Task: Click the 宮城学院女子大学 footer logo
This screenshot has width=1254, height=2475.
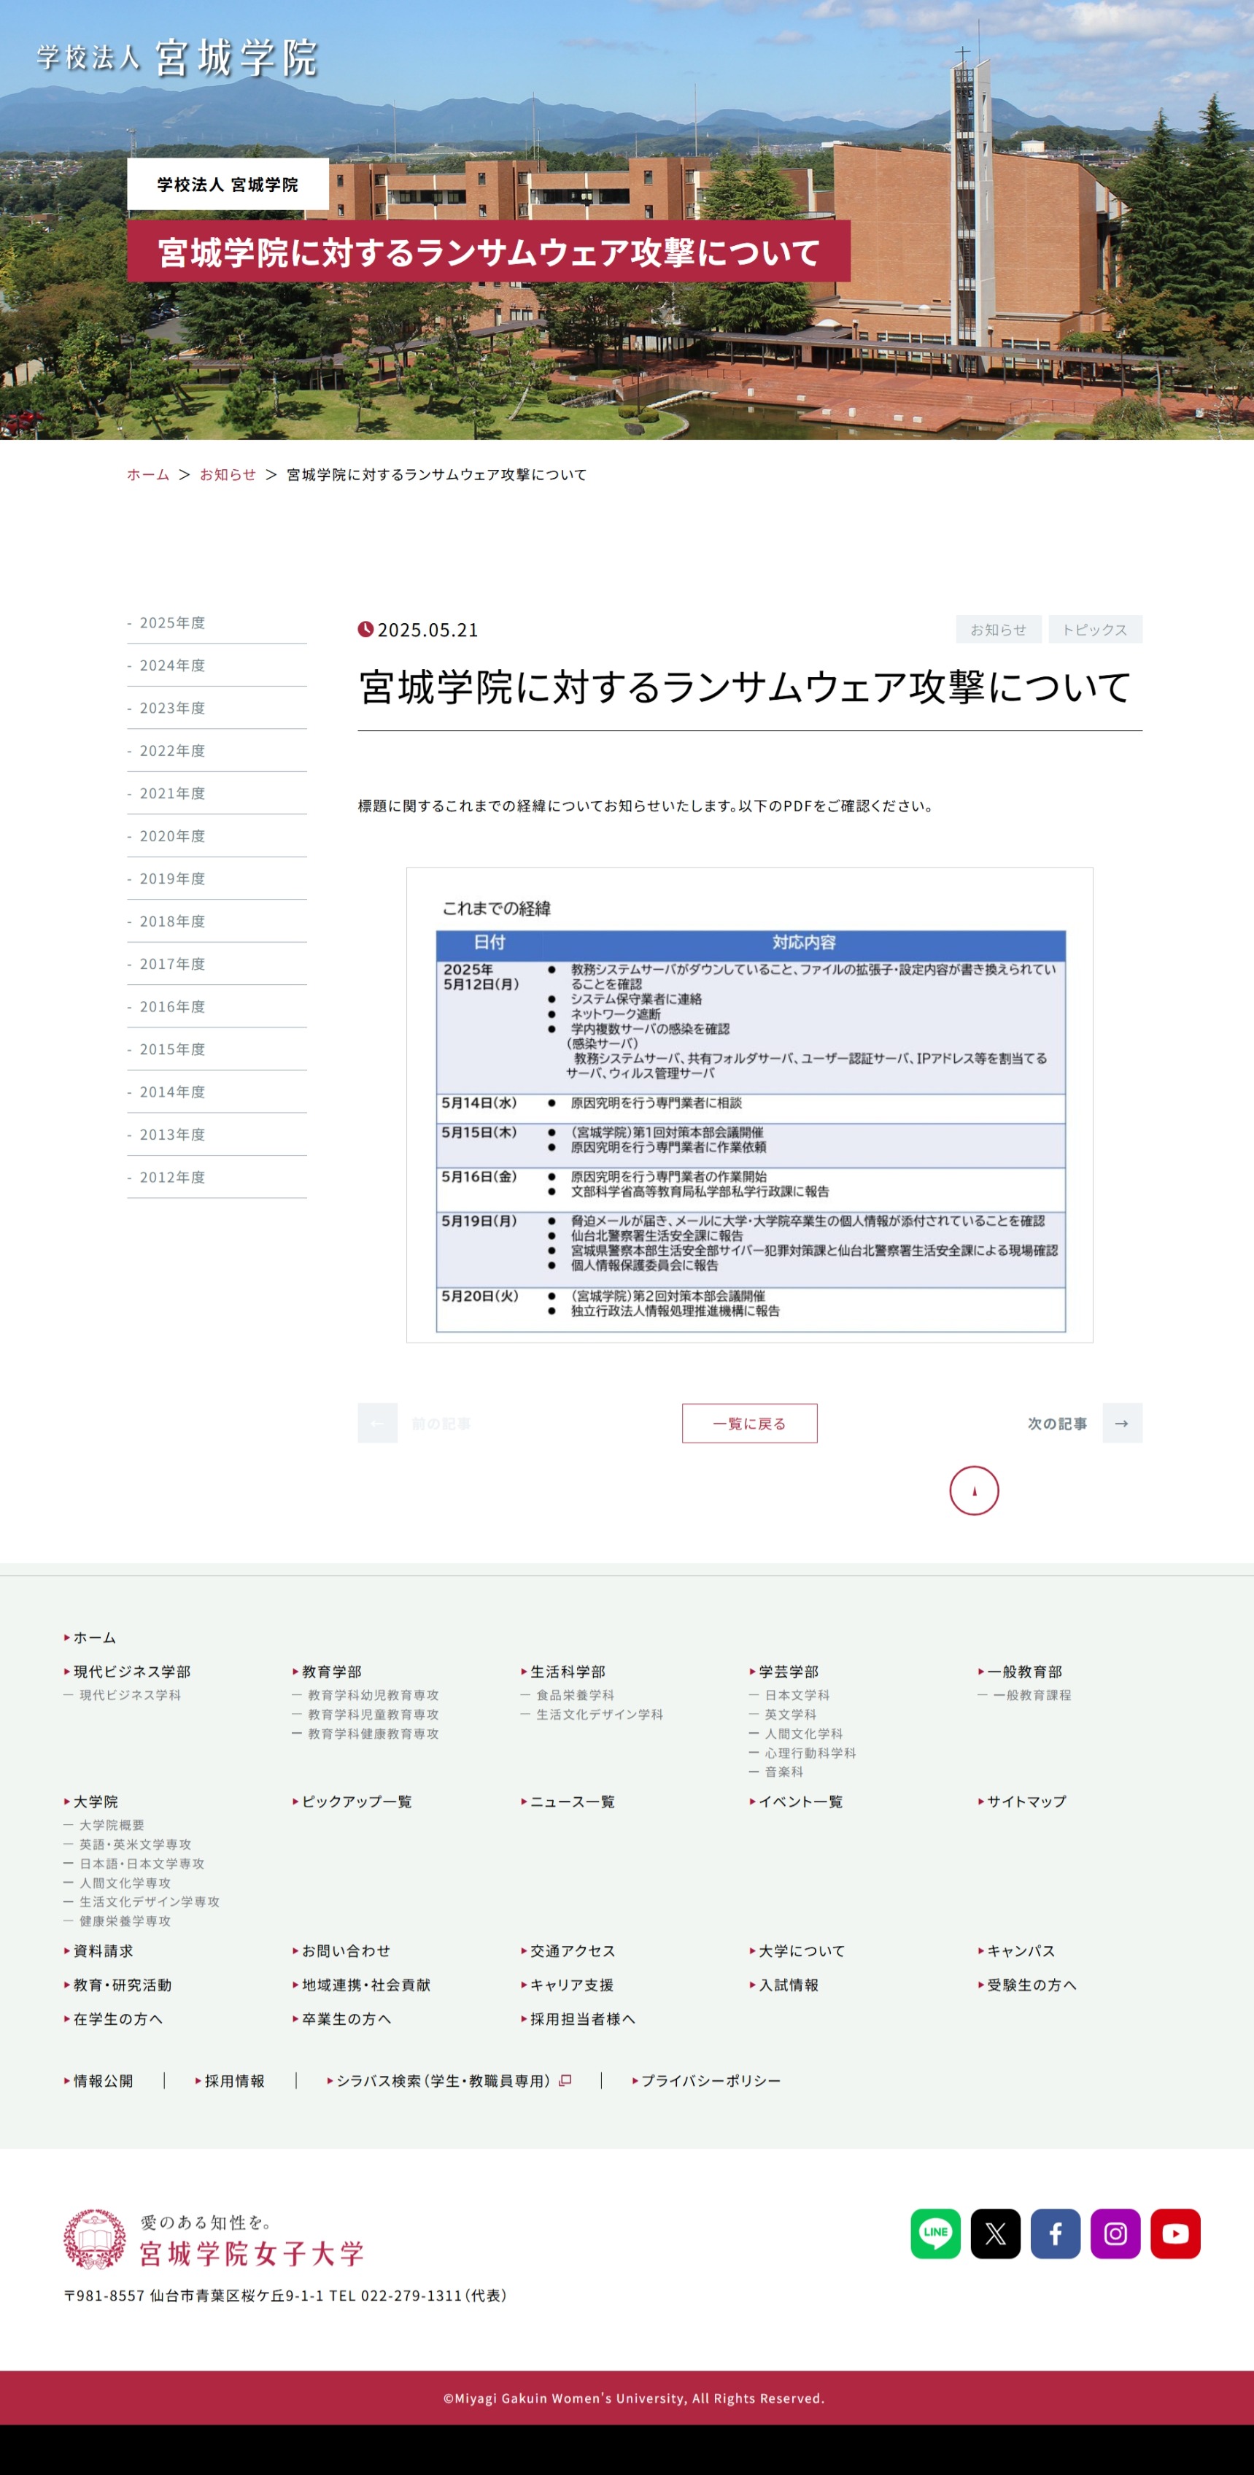Action: point(213,2238)
